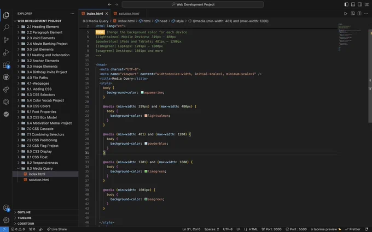372x232 pixels.
Task: Toggle primary side bar visibility
Action: [x=346, y=4]
